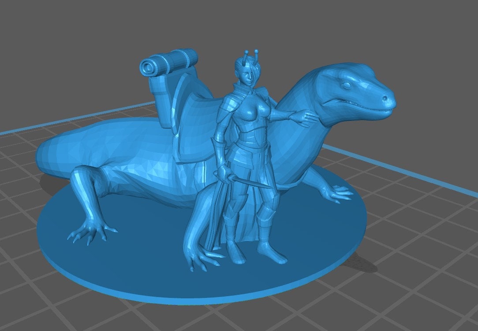Image resolution: width=478 pixels, height=331 pixels.
Task: Click the lizard's clawed foot beside the woman's boots
Action: click(x=201, y=258)
